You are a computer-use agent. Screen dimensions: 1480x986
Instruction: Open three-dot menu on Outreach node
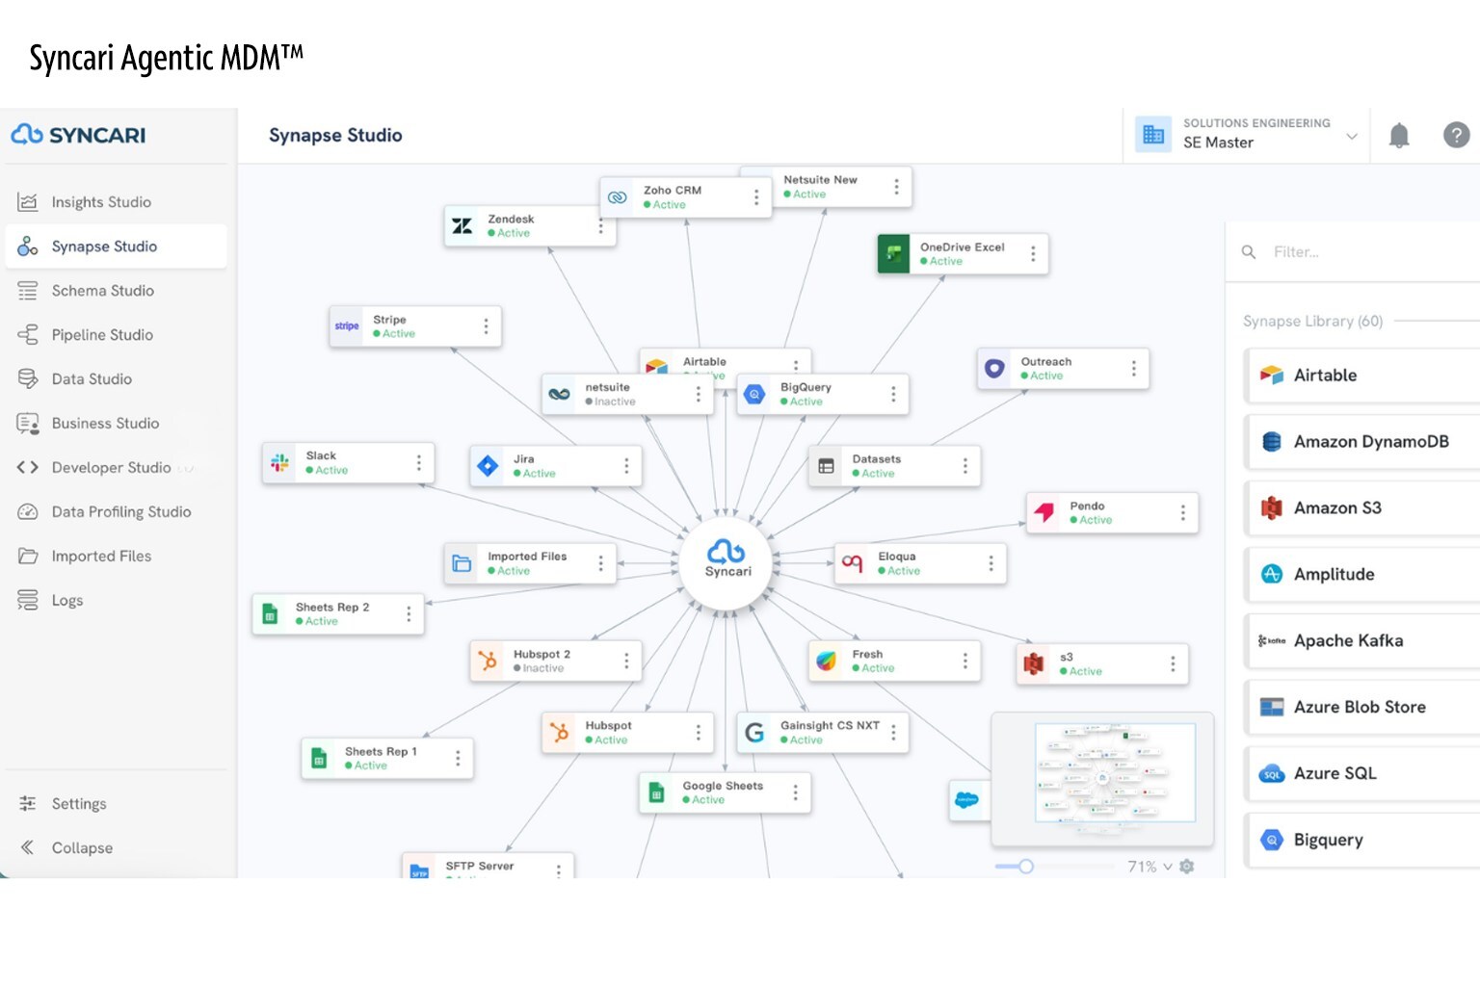(x=1133, y=369)
